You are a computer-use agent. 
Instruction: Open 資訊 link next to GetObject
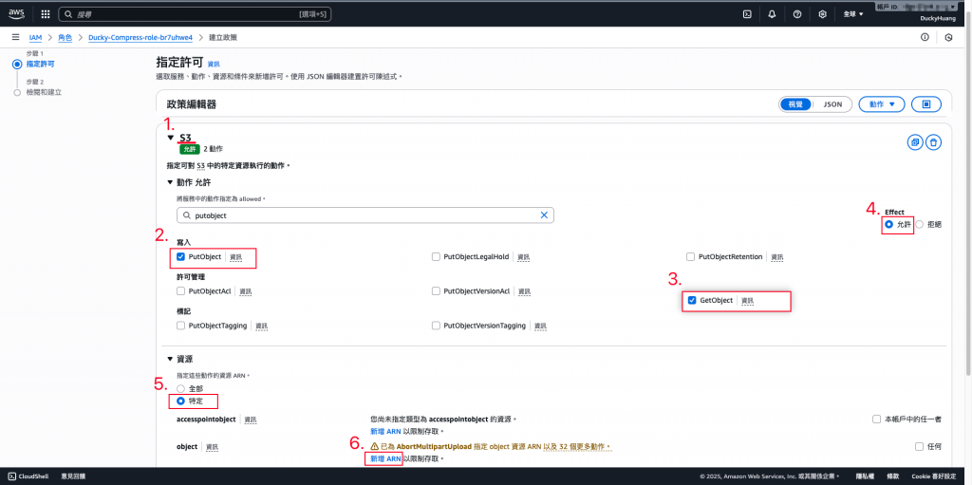pos(748,300)
